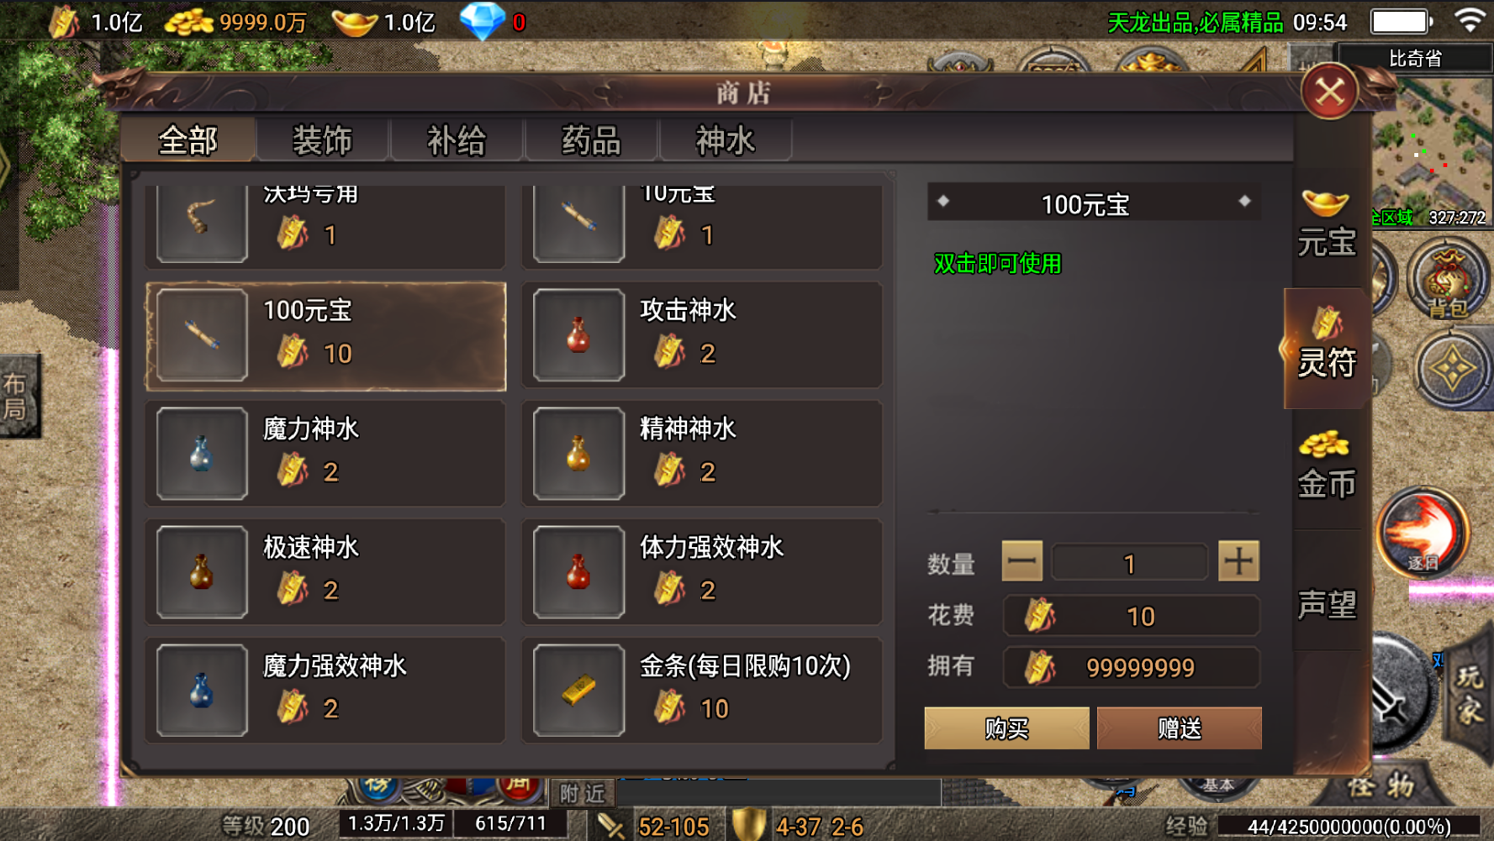The width and height of the screenshot is (1494, 841).
Task: Choose the 精神神水 yellow potion item
Action: (x=702, y=455)
